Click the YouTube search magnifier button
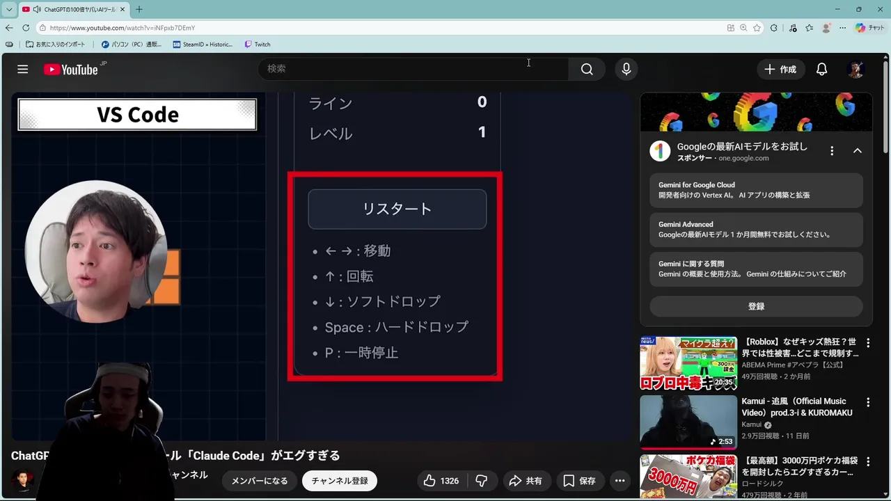The image size is (891, 501). 587,69
